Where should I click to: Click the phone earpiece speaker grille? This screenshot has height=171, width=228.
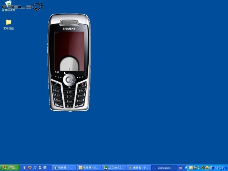pos(69,23)
